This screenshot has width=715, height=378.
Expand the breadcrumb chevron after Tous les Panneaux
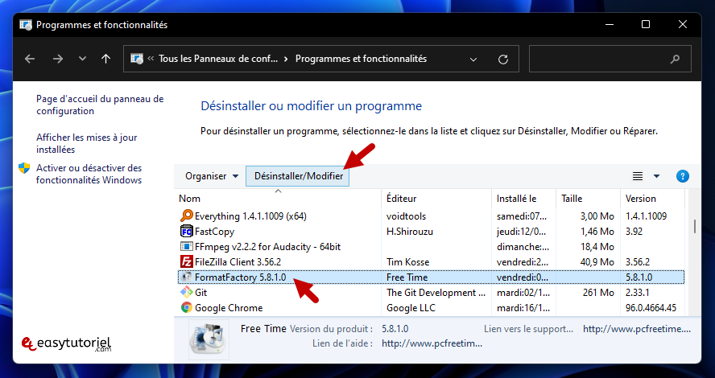coord(287,59)
